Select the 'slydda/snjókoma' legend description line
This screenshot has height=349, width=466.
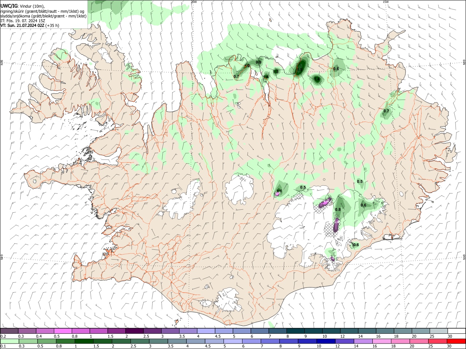(43, 16)
